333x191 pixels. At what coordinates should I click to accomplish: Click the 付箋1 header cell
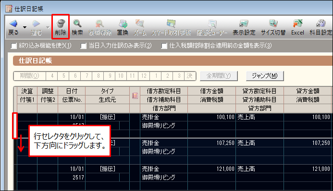[x=27, y=100]
